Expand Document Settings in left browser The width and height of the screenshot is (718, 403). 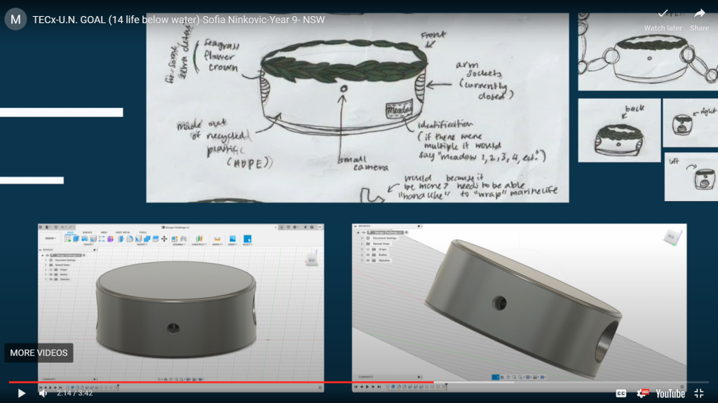(46, 260)
